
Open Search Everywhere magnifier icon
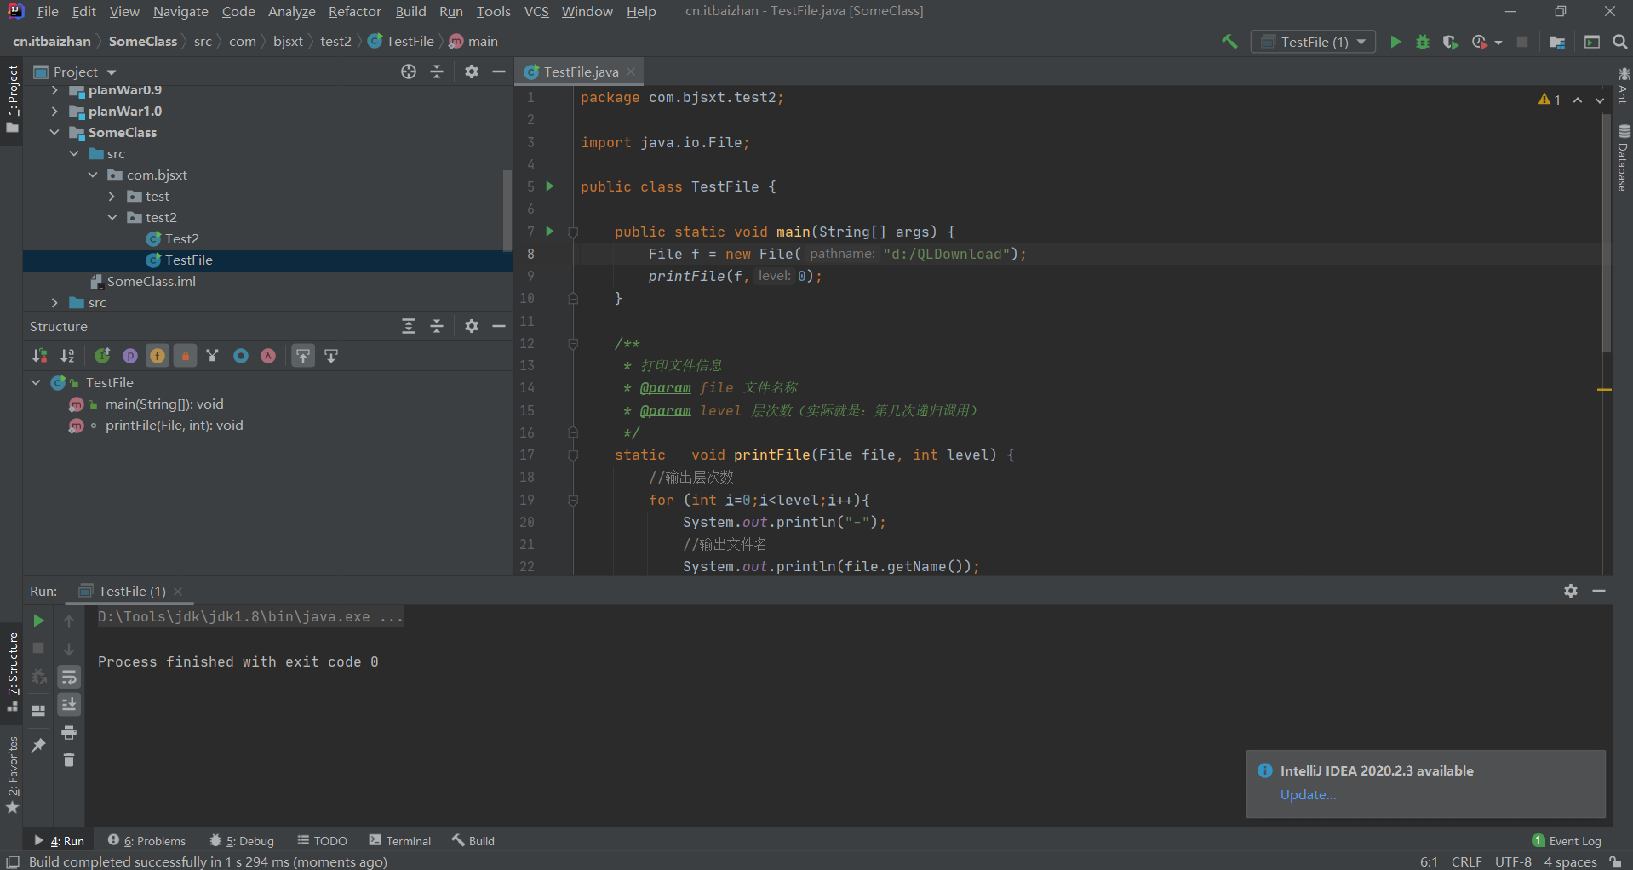[x=1620, y=42]
